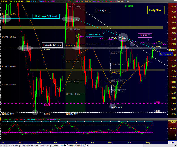Screen dimensions: 177x147
Task: Click the LL=20.000 setting text
Action: coord(49,119)
